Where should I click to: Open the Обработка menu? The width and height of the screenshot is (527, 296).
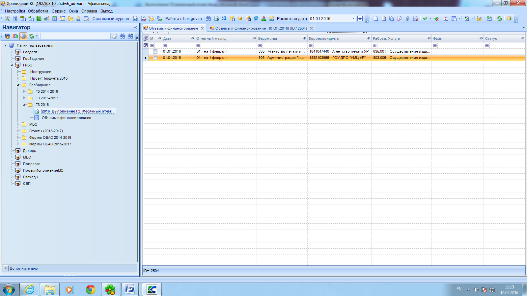38,11
